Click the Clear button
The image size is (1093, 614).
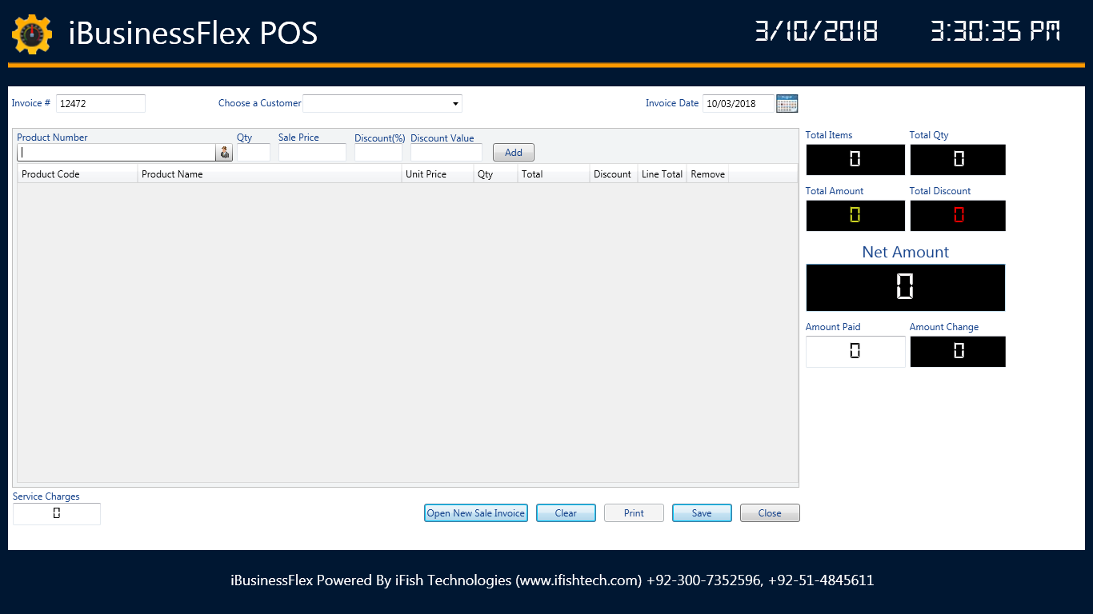tap(566, 513)
